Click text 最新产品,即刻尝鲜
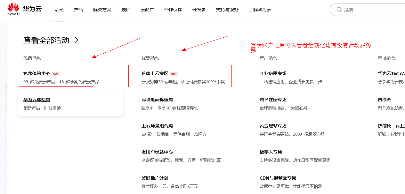The height and width of the screenshot is (194, 405). [42, 108]
